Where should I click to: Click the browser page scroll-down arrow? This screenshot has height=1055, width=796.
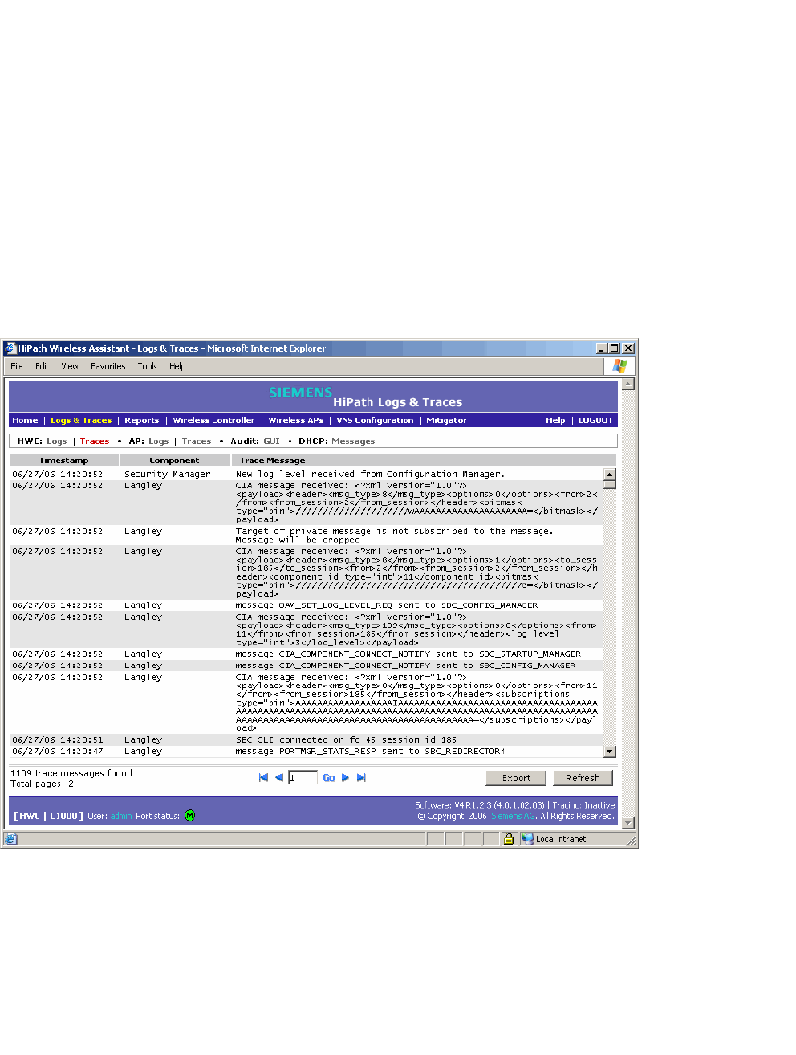tap(628, 823)
